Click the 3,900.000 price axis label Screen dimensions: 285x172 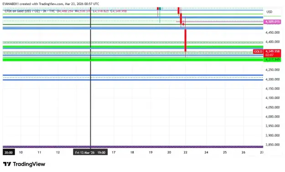272,135
